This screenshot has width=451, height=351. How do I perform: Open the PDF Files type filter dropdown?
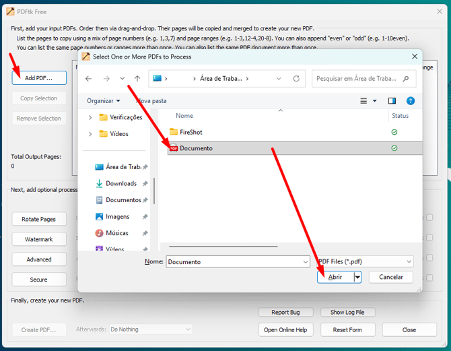pos(364,261)
